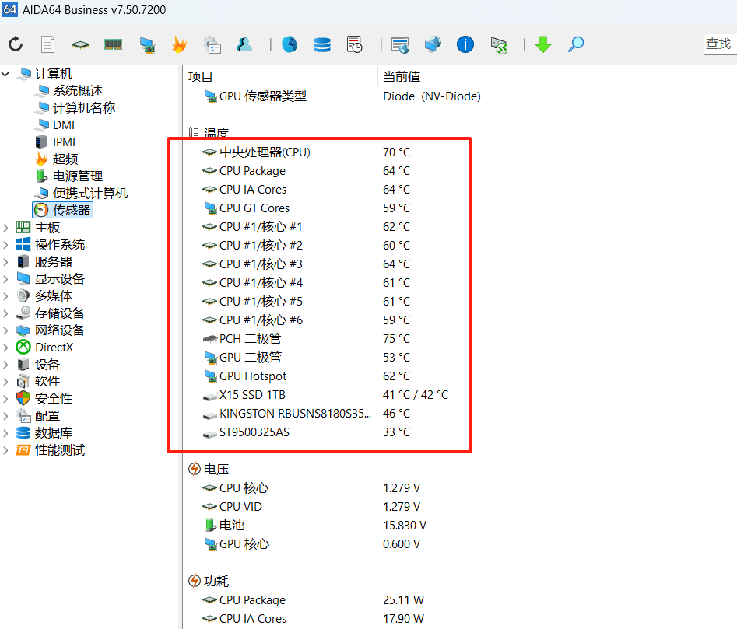Click the magnifying glass search icon
737x629 pixels.
point(576,44)
